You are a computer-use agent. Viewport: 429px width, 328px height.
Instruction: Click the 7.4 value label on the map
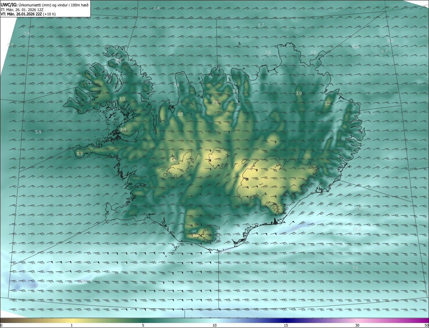point(27,34)
